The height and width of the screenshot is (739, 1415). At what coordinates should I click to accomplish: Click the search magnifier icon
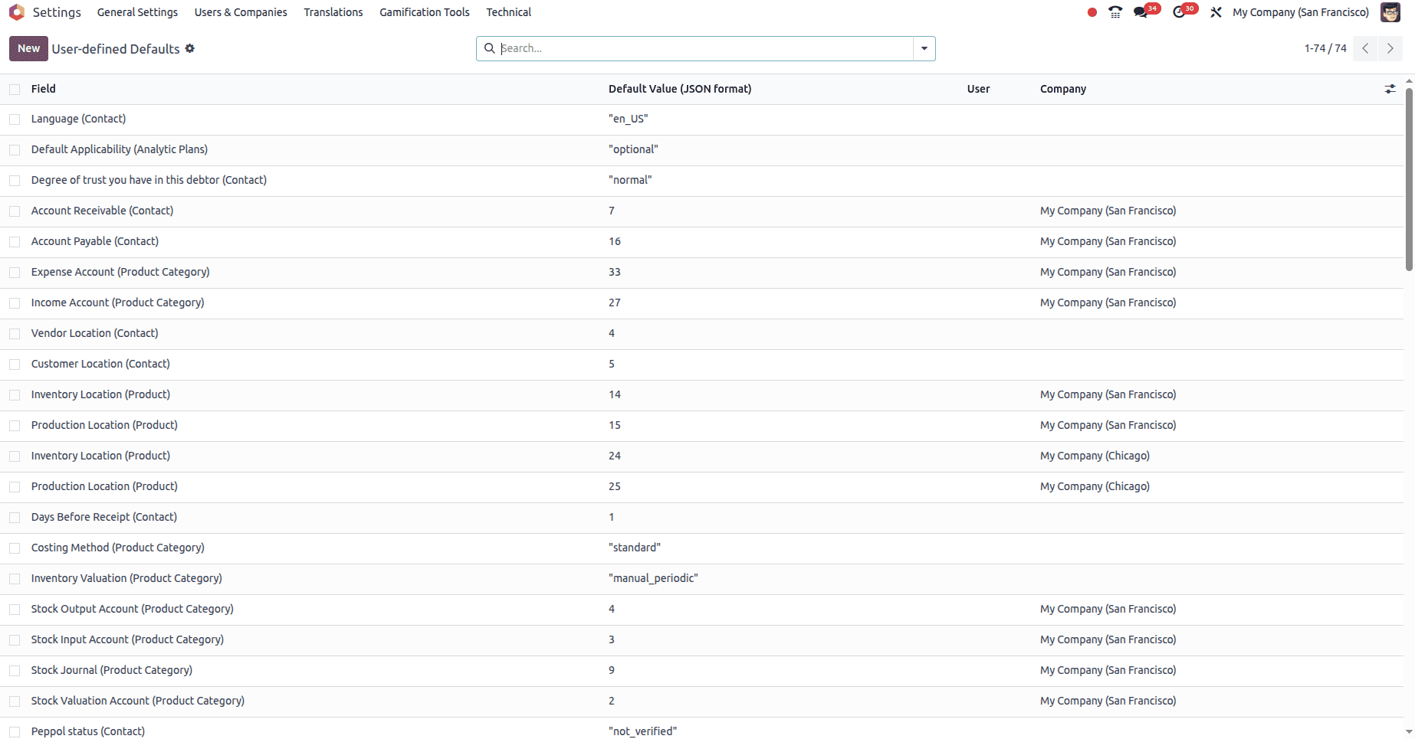point(489,48)
